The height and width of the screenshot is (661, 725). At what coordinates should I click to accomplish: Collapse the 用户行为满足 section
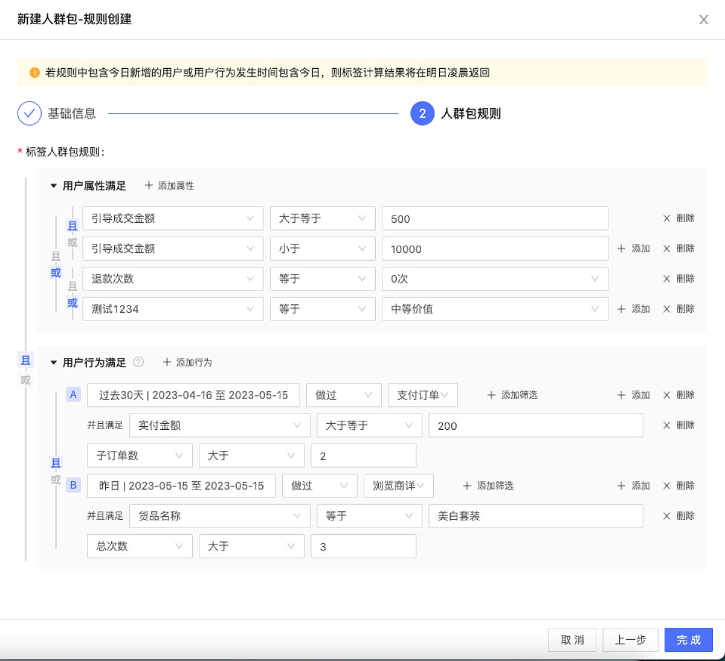tap(54, 363)
